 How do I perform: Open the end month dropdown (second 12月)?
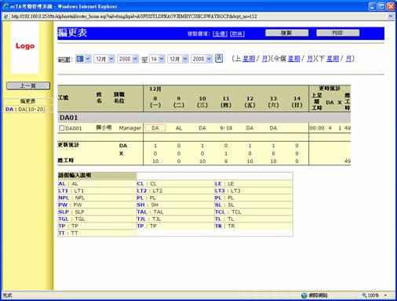(178, 59)
